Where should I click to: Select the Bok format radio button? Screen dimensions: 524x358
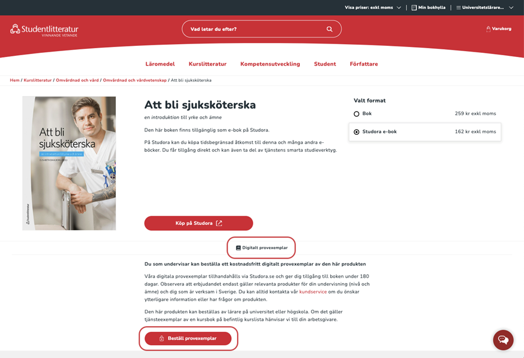(x=356, y=114)
